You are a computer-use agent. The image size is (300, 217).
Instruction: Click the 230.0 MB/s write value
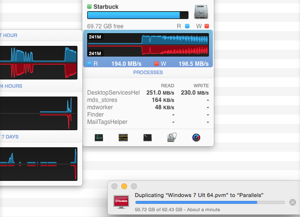coord(195,93)
